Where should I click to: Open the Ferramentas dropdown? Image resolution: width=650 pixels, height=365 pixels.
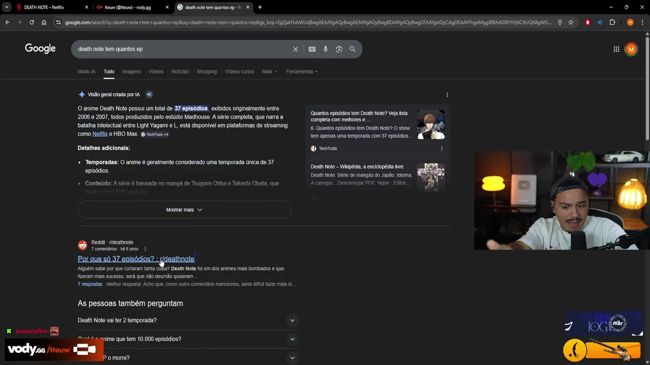[x=302, y=71]
